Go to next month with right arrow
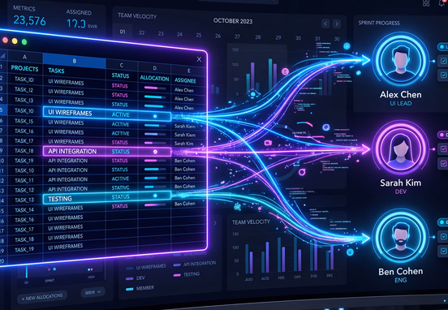Screen dimensions: 448x310 (337, 24)
